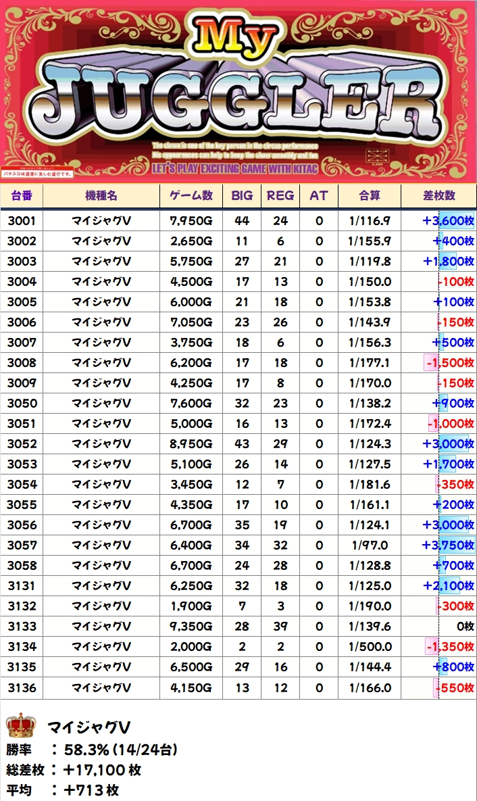The image size is (477, 801).
Task: Click the +3,750枚 difference value
Action: (x=448, y=545)
